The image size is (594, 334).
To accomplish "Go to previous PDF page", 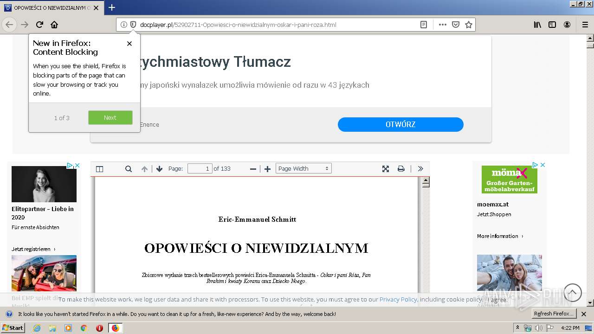I will tap(144, 169).
